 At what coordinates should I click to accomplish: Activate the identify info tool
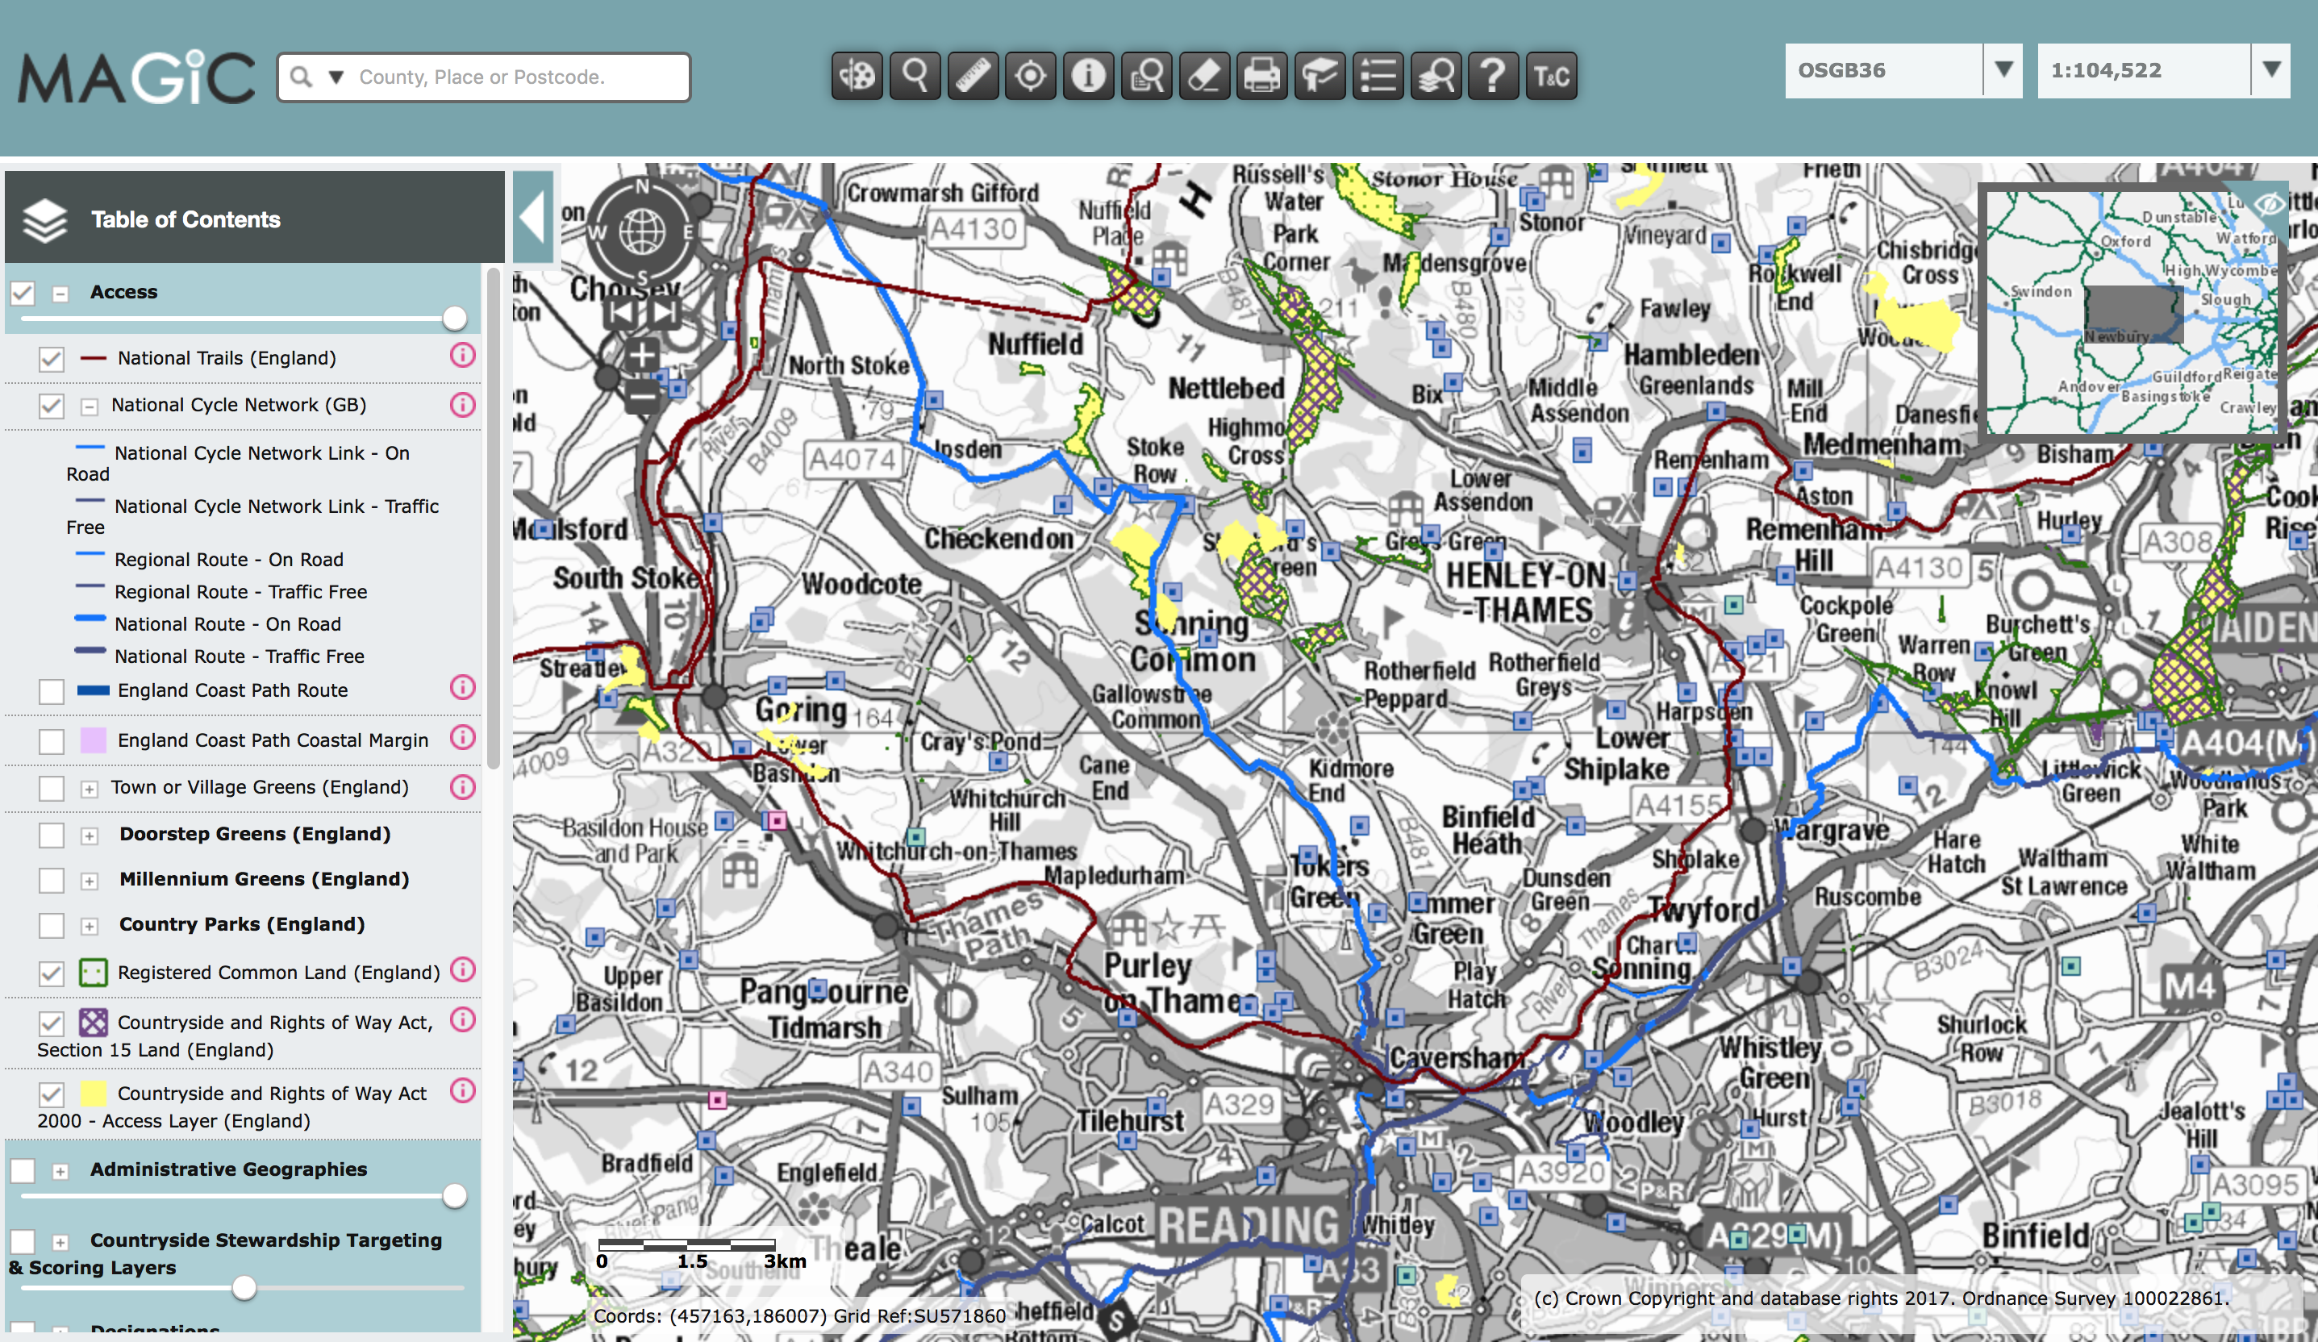coord(1088,76)
